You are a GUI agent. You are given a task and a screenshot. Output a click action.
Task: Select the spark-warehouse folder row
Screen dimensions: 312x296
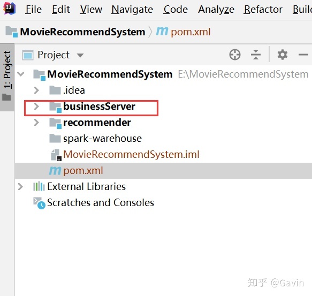point(163,139)
